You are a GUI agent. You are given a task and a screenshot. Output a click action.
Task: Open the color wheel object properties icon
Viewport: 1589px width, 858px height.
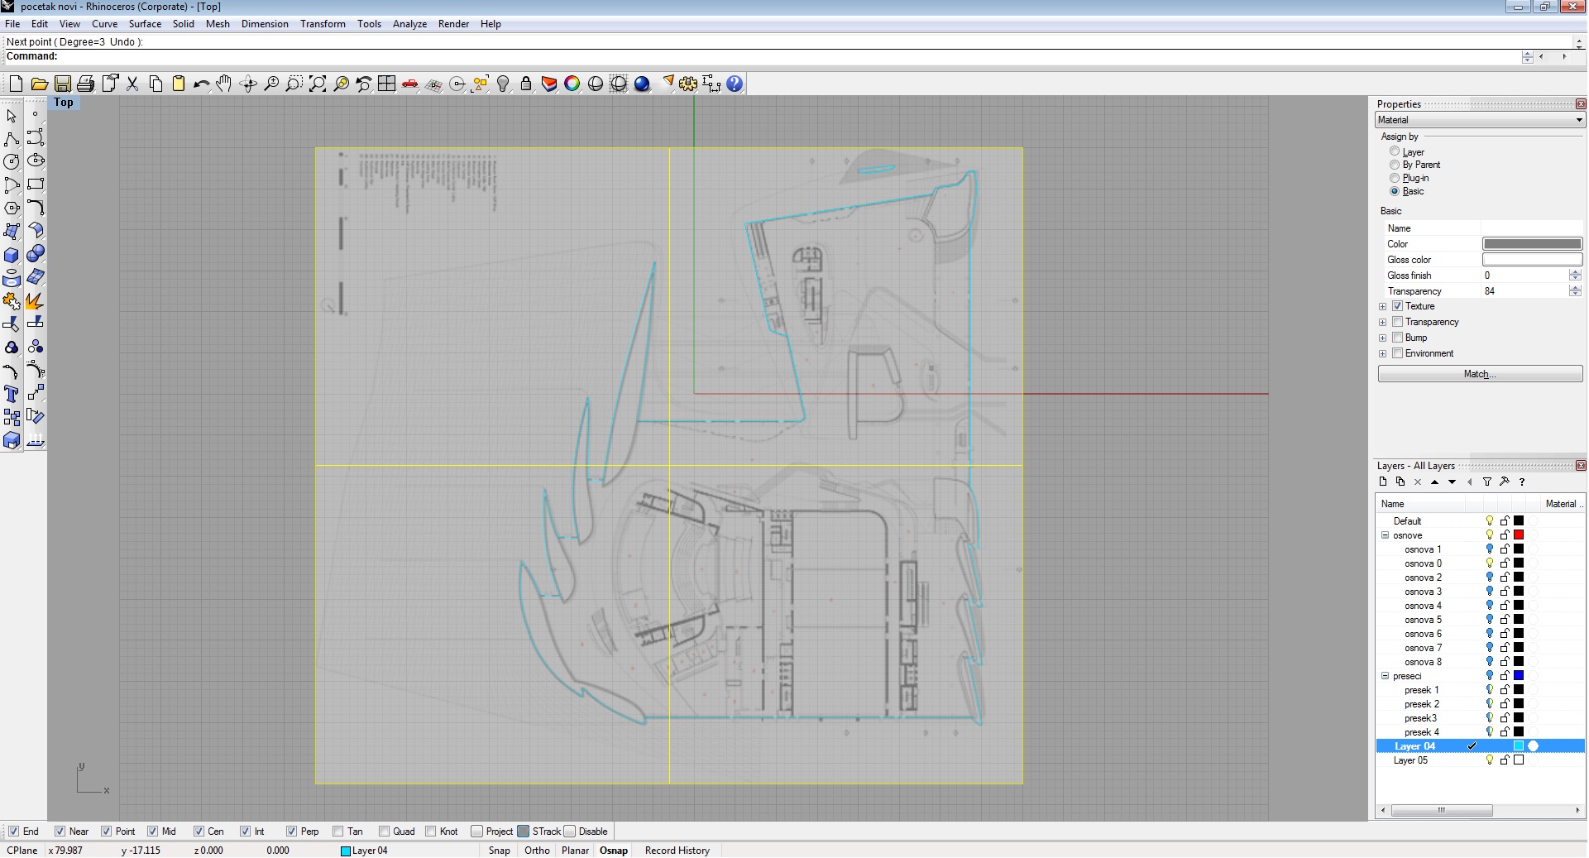click(x=572, y=84)
